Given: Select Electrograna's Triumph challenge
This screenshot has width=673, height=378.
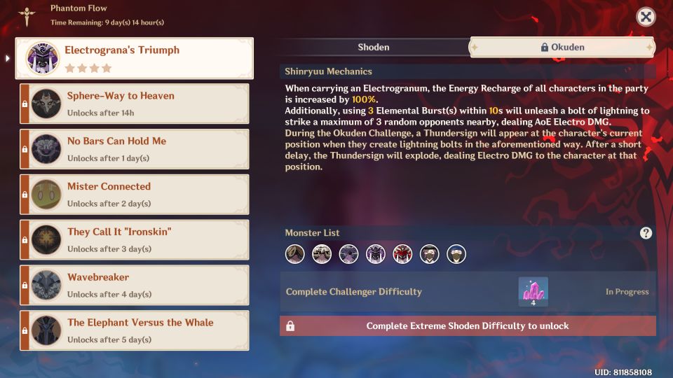Looking at the screenshot, I should (135, 58).
